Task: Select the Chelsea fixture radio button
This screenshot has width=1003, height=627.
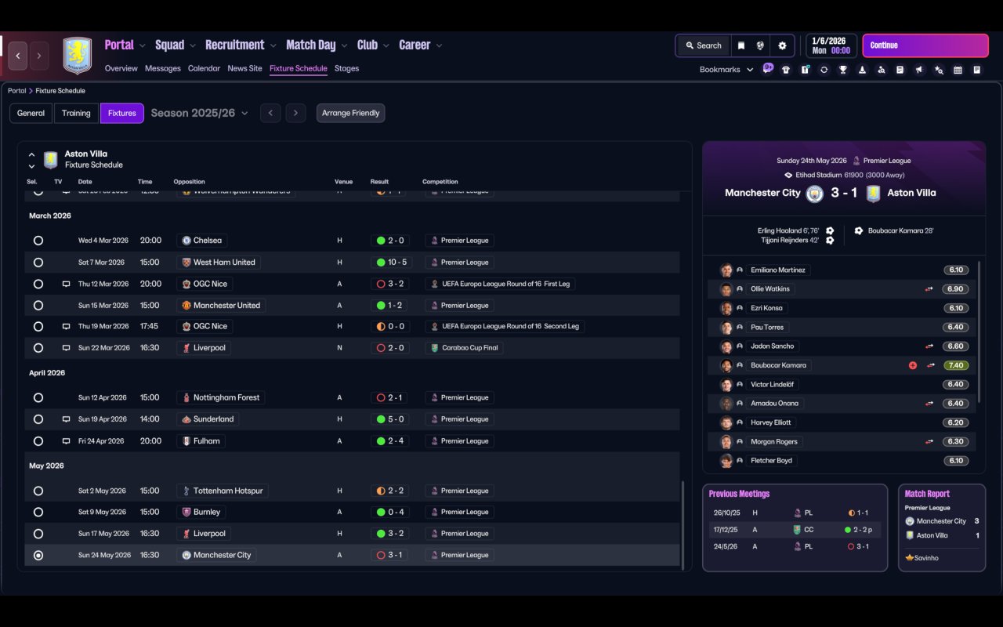Action: tap(38, 241)
